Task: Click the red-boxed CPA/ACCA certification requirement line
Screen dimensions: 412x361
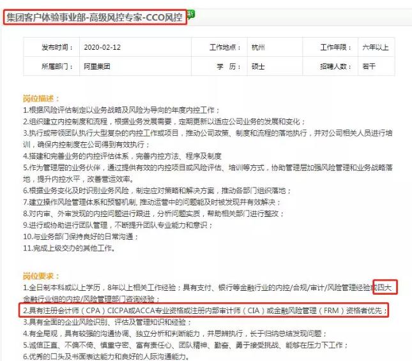Action: pyautogui.click(x=203, y=311)
